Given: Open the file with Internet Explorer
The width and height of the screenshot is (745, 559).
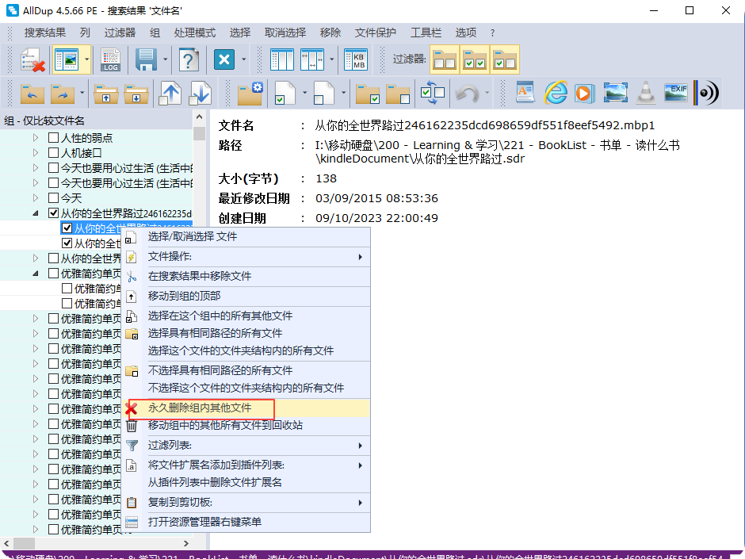Looking at the screenshot, I should pyautogui.click(x=556, y=93).
